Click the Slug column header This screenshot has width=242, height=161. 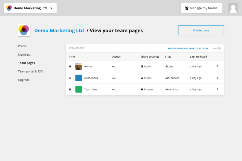(168, 57)
